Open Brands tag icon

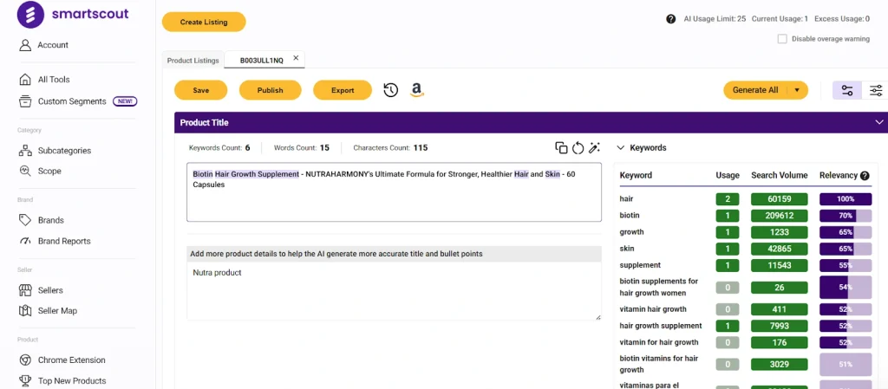(x=25, y=220)
